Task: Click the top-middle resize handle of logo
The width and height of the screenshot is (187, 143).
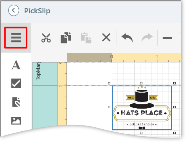Action: tap(141, 83)
